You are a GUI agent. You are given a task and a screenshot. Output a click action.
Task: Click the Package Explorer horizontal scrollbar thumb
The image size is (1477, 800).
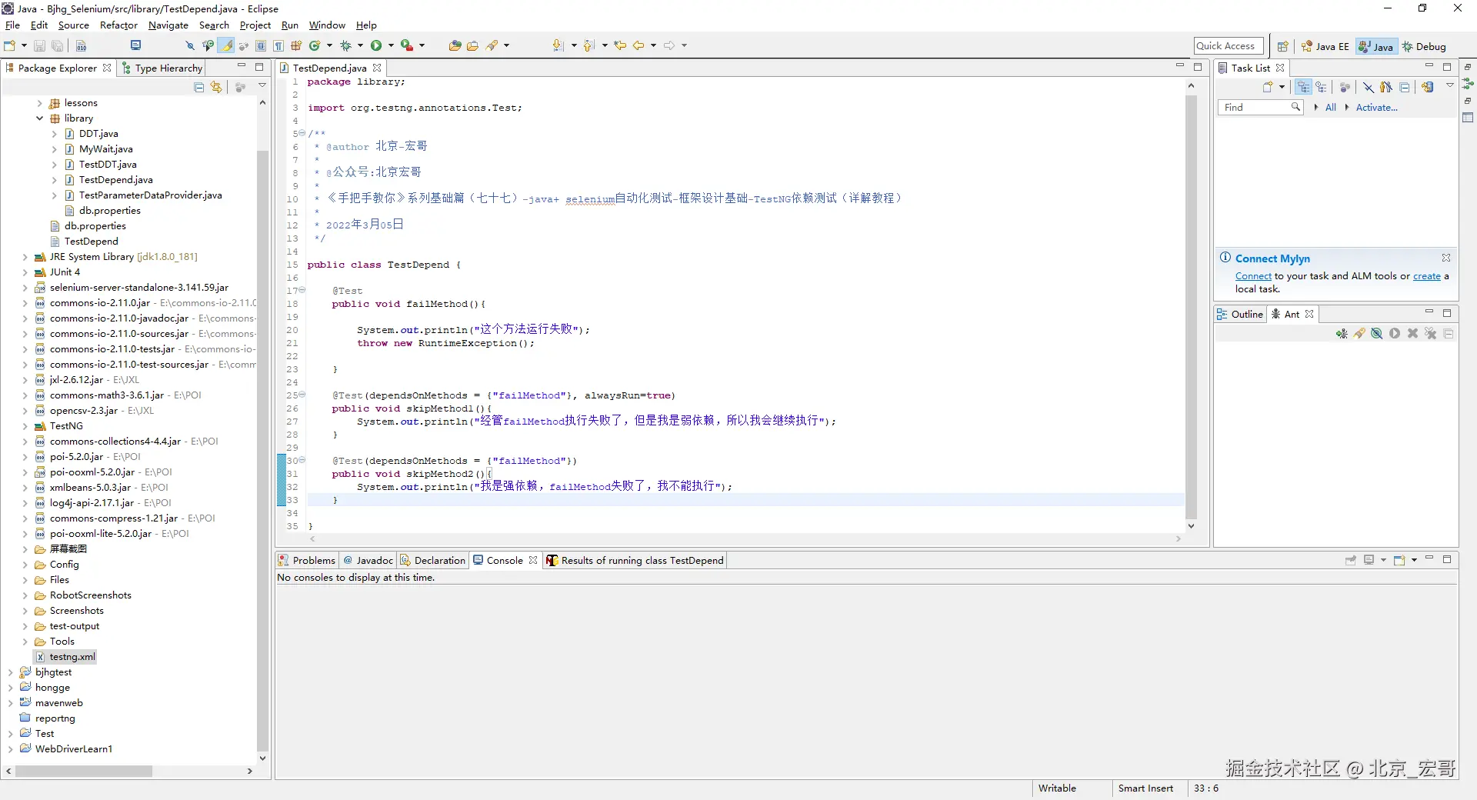tap(82, 771)
